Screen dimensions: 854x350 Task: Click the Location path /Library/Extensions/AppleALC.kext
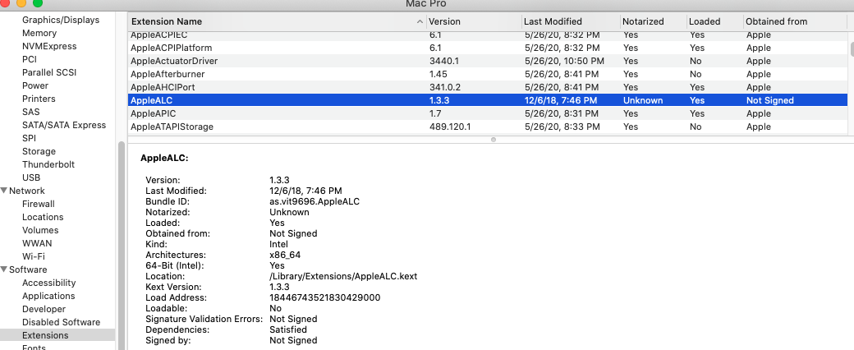click(343, 276)
